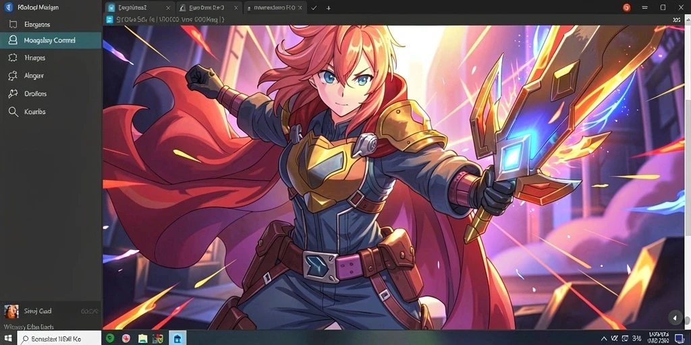Switch to the second tab with triangle icon
Image resolution: width=691 pixels, height=345 pixels.
coord(208,8)
